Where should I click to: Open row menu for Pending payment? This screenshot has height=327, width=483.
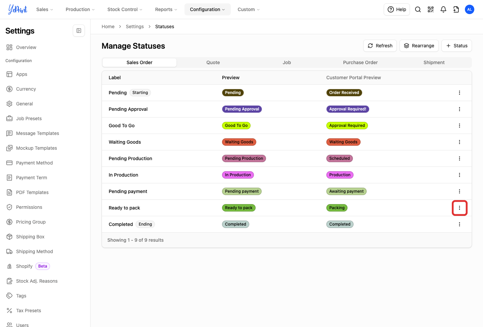pos(460,191)
